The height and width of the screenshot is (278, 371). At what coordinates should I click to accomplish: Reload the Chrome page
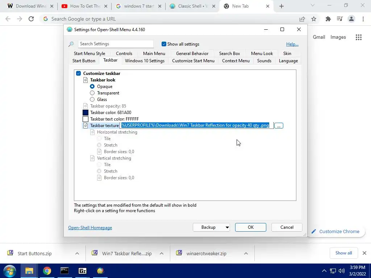[31, 19]
